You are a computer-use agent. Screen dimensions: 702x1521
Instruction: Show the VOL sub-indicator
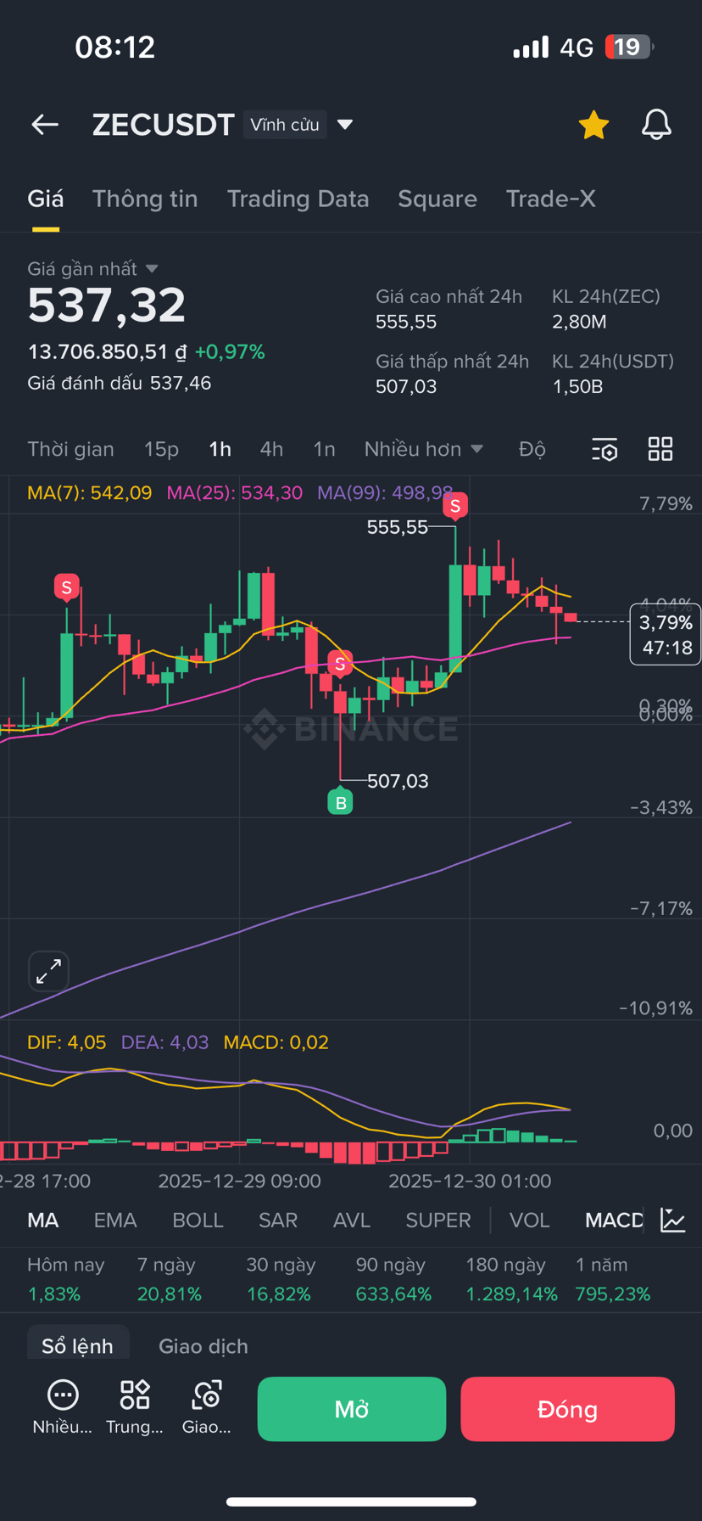(530, 1221)
